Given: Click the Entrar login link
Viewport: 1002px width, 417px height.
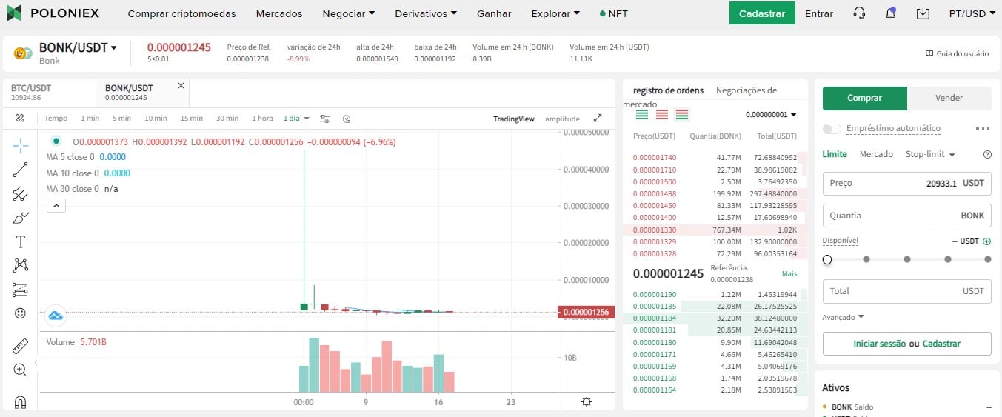Looking at the screenshot, I should [x=818, y=13].
